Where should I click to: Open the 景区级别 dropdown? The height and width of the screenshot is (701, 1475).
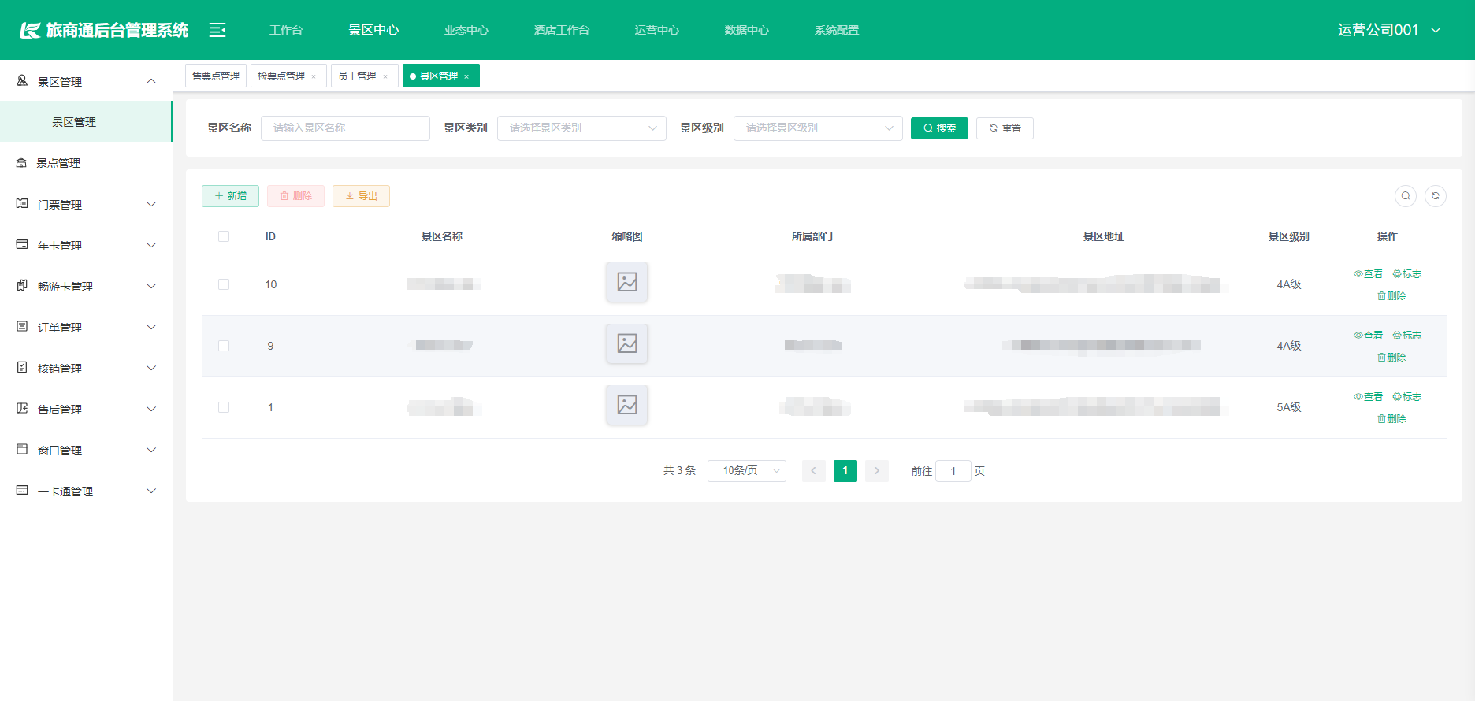click(818, 128)
